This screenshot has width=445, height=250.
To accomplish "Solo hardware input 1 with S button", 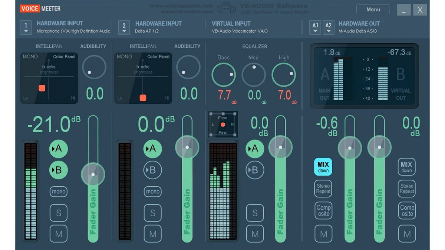I will click(59, 213).
